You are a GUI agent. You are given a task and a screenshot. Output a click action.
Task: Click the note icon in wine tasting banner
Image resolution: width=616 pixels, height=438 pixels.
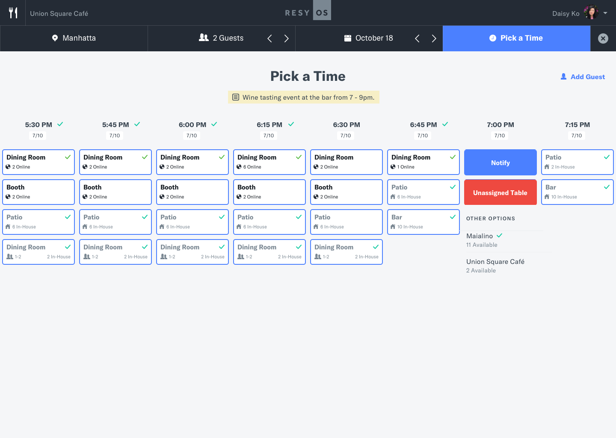point(236,97)
